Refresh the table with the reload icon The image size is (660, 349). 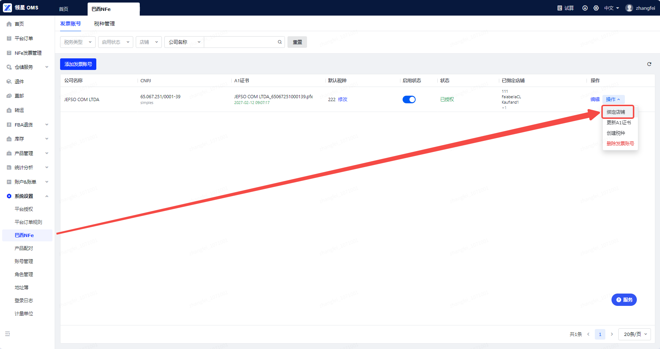pyautogui.click(x=649, y=64)
